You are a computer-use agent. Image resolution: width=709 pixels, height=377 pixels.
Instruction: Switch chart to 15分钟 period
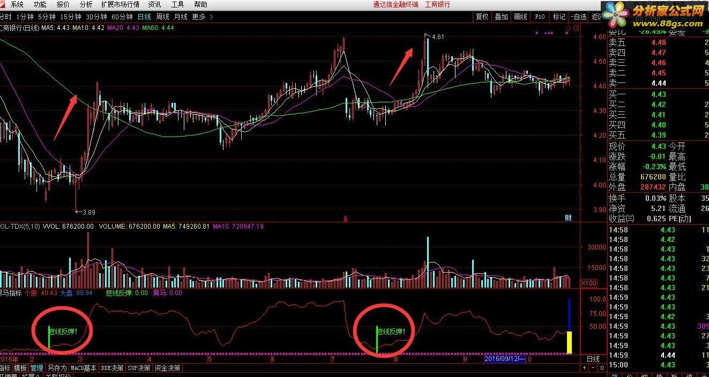tap(70, 17)
